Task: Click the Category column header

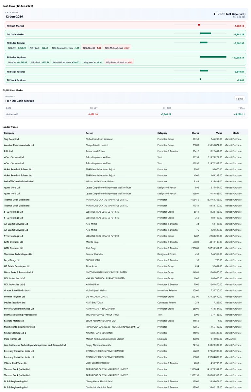Action: coord(162,133)
